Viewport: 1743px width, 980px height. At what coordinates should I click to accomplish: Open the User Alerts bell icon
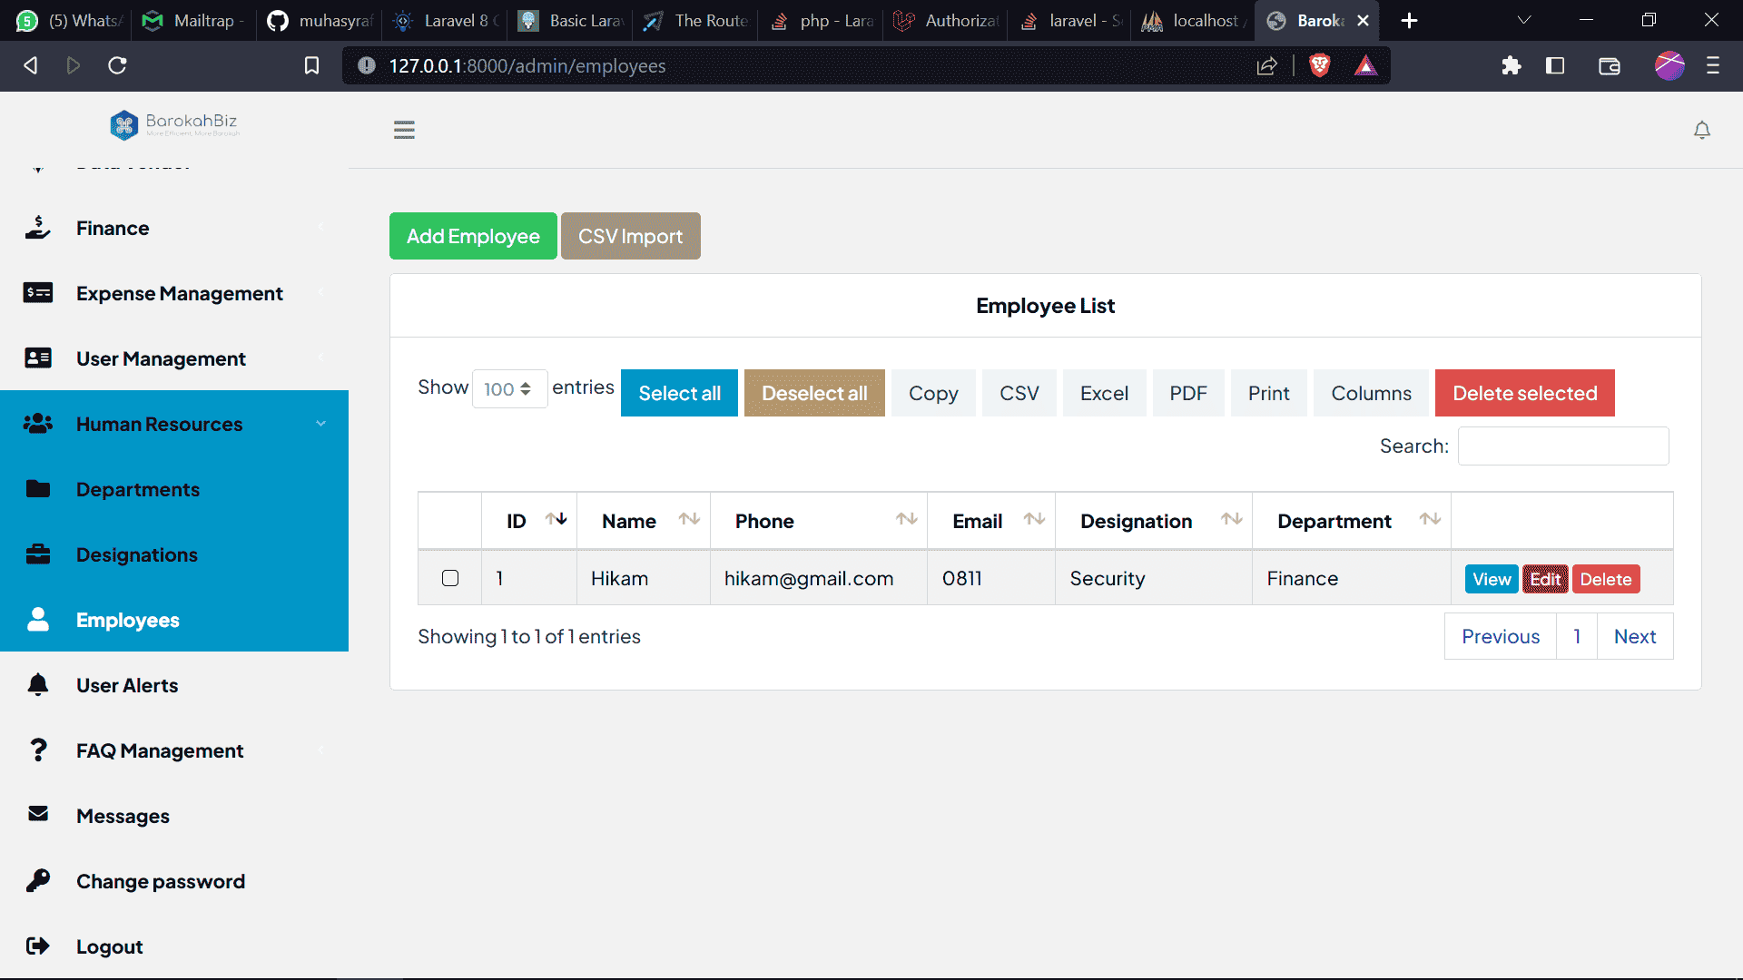point(38,684)
